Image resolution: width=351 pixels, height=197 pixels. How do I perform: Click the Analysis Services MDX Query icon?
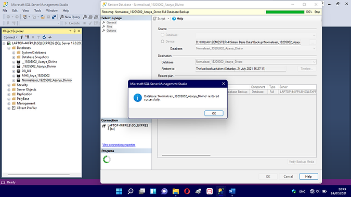90,17
